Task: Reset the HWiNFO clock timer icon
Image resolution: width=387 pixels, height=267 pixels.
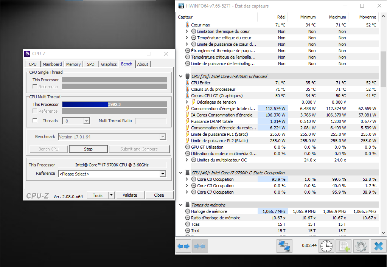Action: click(x=326, y=246)
